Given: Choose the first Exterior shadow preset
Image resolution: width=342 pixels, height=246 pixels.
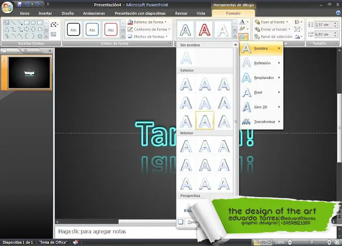Looking at the screenshot, I should tap(186, 84).
